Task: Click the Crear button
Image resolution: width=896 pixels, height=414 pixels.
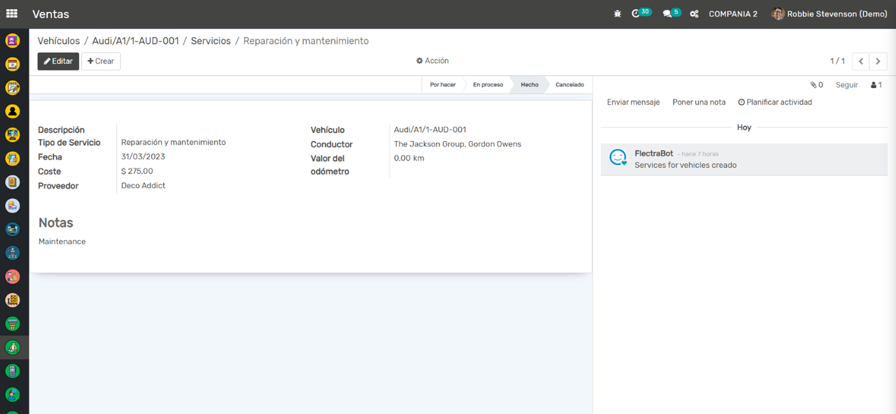Action: tap(101, 61)
